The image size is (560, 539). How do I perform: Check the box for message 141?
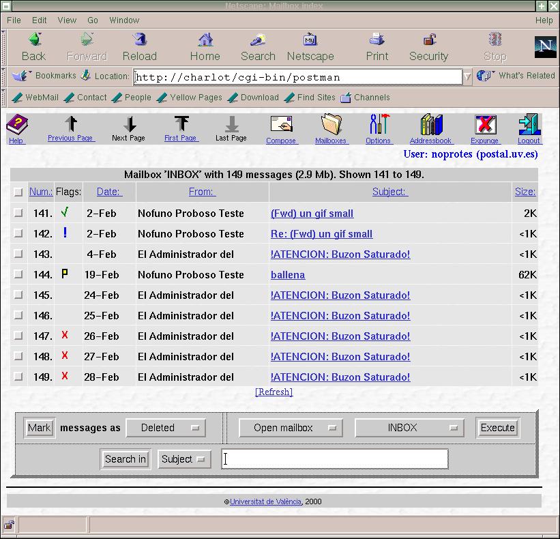(18, 213)
